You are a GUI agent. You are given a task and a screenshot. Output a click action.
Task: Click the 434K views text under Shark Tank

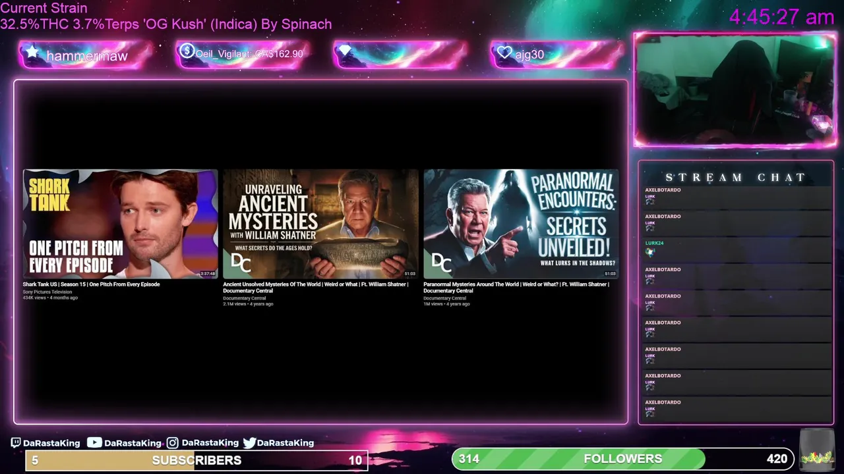point(35,298)
